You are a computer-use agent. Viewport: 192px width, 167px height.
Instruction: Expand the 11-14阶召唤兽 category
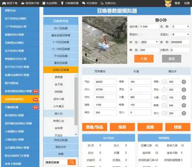coord(61,49)
